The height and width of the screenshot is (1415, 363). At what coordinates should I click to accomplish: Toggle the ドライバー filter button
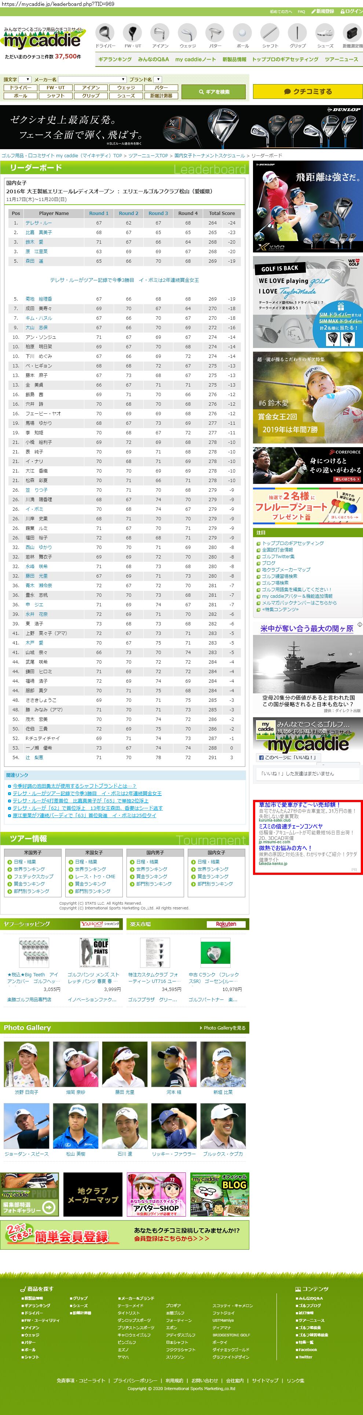[20, 88]
